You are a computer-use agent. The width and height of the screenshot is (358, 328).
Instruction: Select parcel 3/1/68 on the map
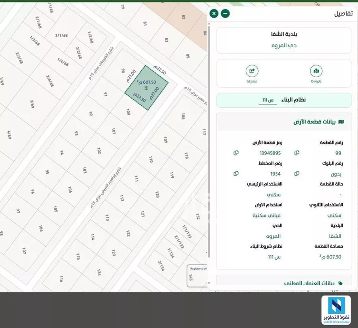click(x=62, y=35)
